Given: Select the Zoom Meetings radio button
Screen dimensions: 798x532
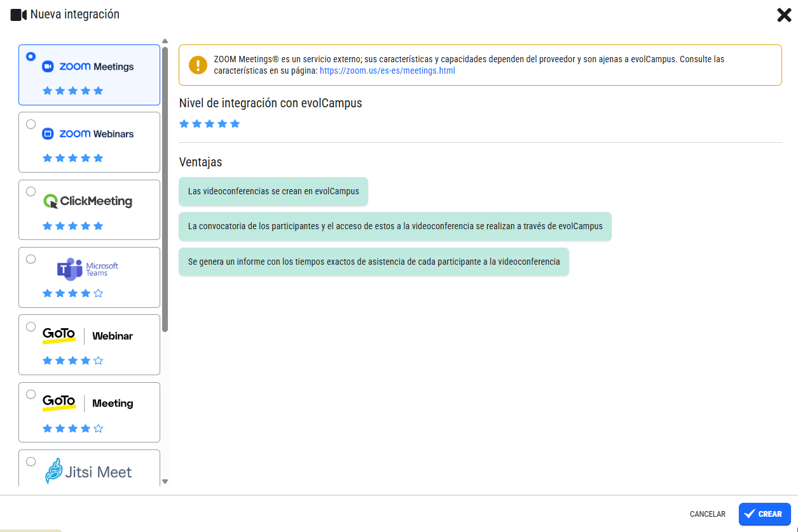Looking at the screenshot, I should (31, 57).
